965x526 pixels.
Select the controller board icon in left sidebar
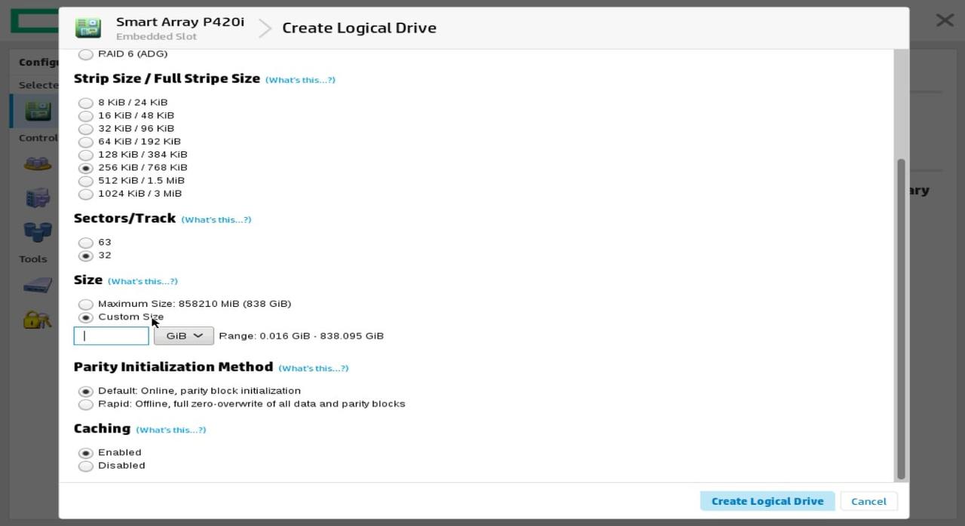38,111
